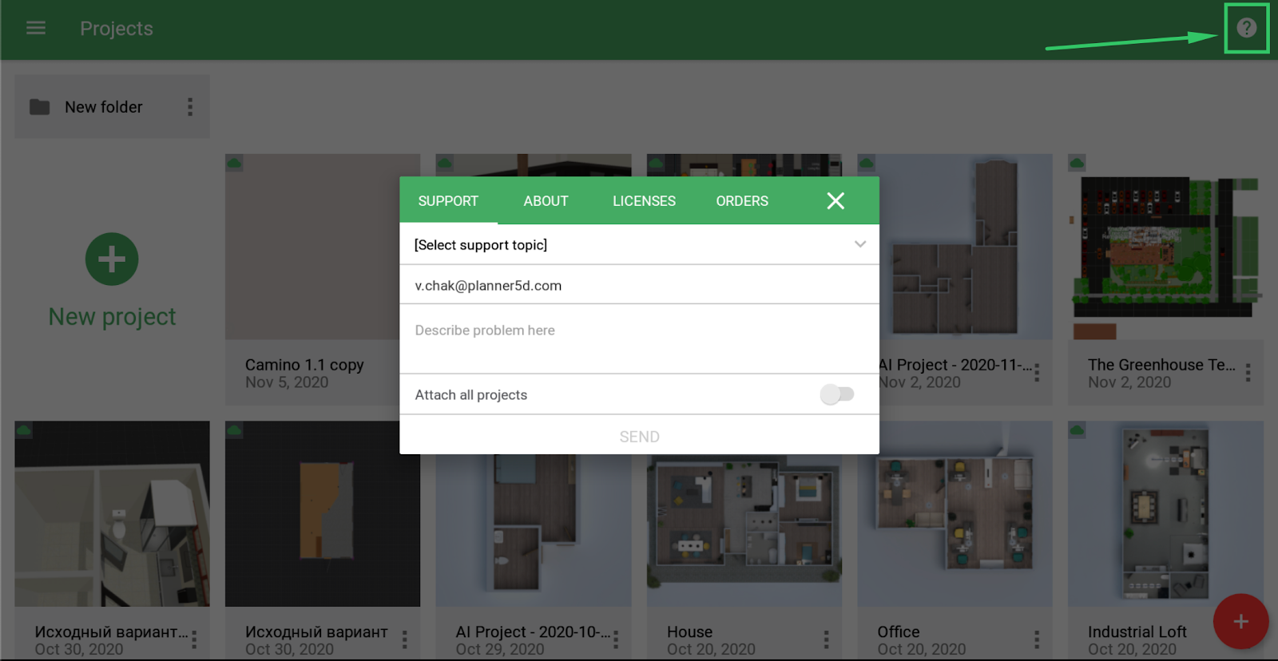Click the red floating add button
The width and height of the screenshot is (1278, 661).
pyautogui.click(x=1240, y=621)
